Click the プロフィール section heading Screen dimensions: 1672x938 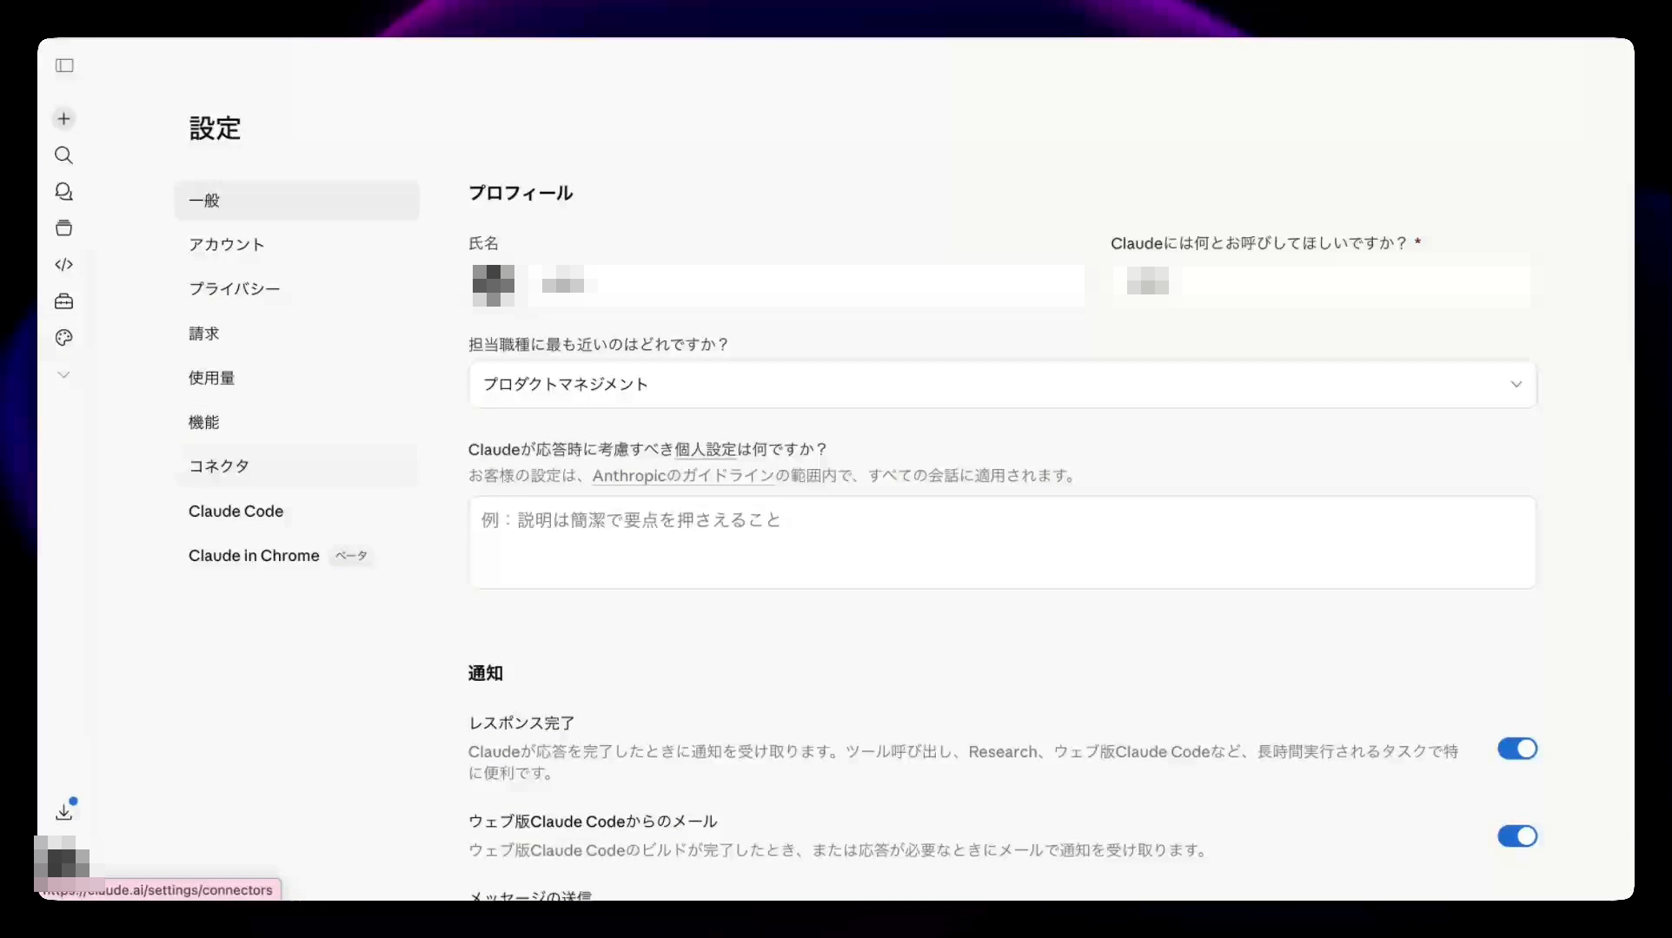click(521, 193)
